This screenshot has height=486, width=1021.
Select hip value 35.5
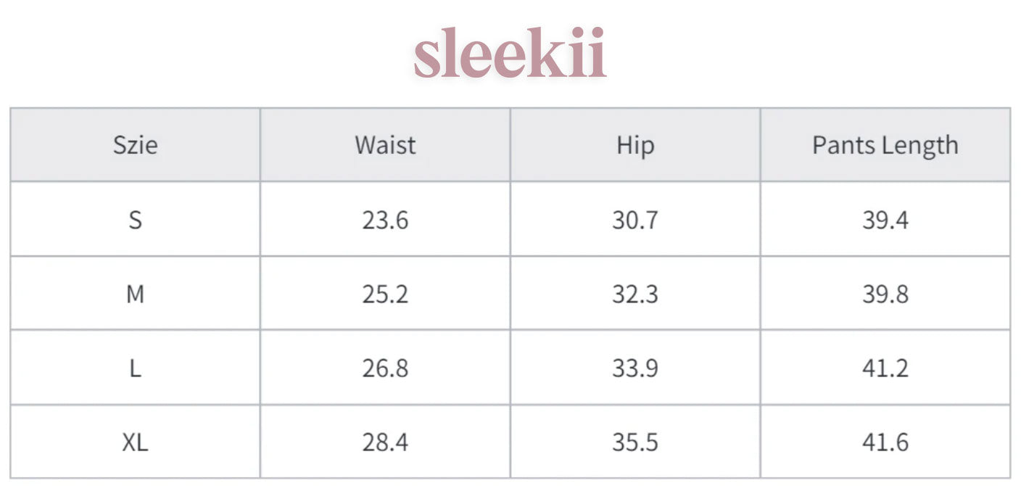pos(635,442)
